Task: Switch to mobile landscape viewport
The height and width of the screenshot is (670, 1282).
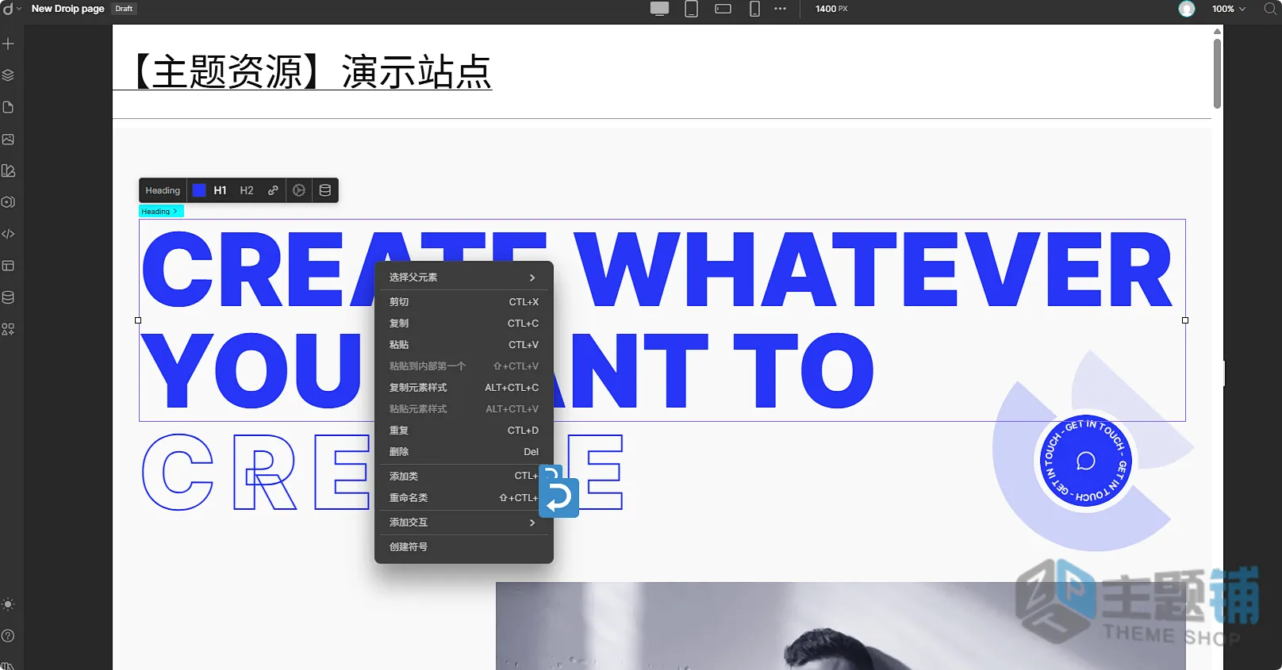Action: click(x=723, y=9)
